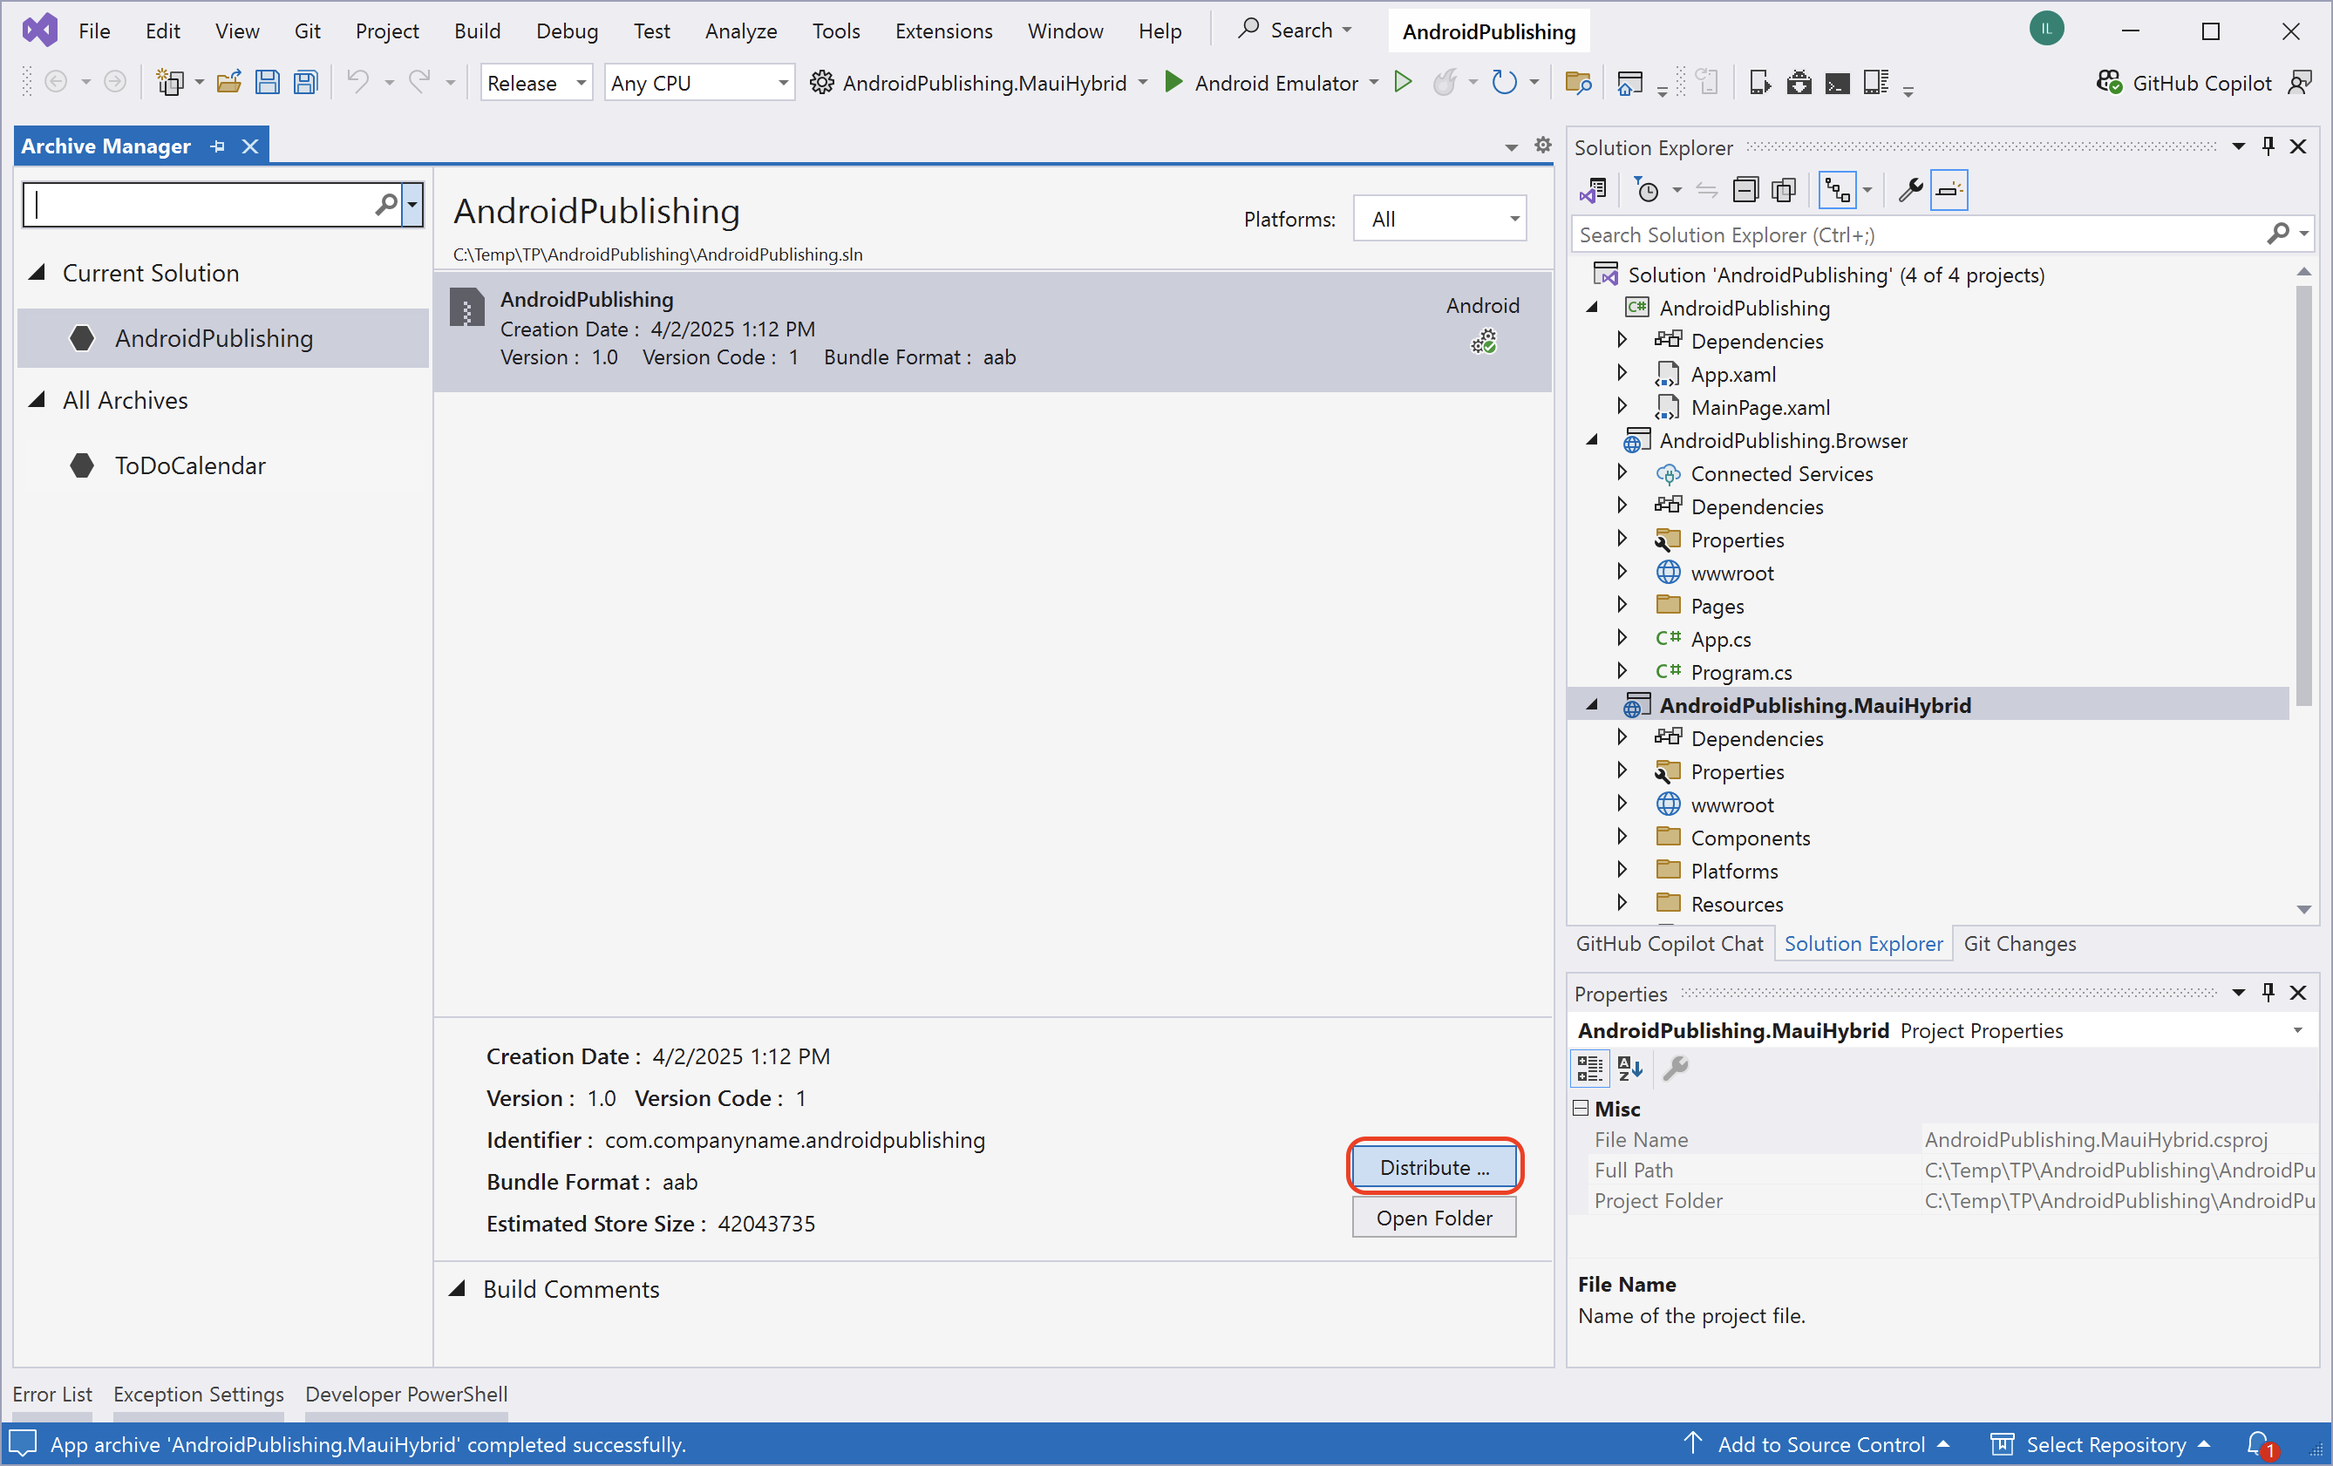Click the Developer PowerShell terminal toolbar icon
This screenshot has width=2333, height=1466.
click(x=1837, y=84)
